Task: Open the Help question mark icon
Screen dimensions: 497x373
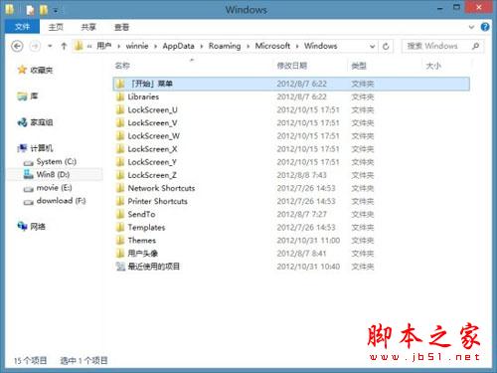Action: [x=485, y=27]
